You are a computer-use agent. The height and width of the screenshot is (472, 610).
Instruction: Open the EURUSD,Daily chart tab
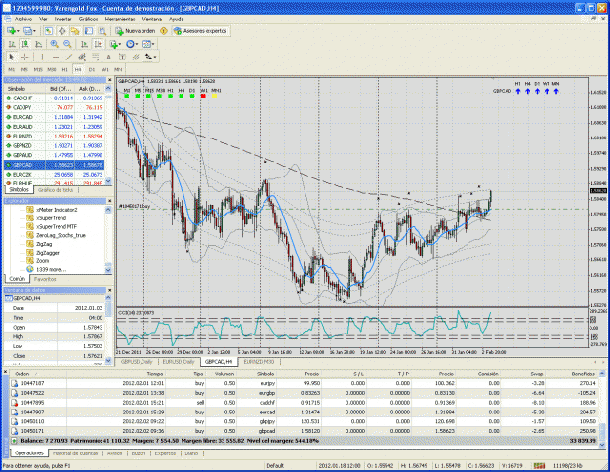(x=179, y=362)
